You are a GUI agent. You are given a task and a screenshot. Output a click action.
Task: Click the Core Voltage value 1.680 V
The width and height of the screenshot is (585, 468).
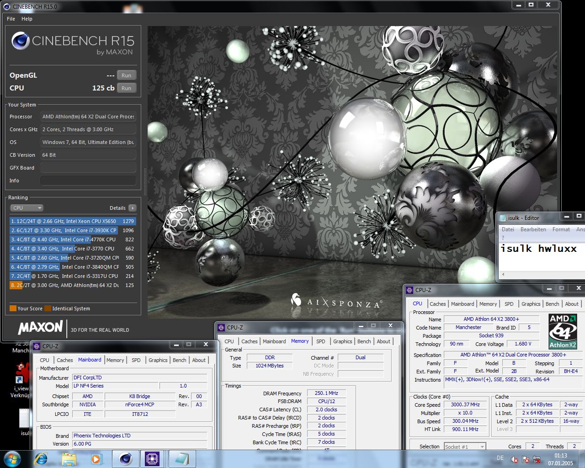pos(523,344)
